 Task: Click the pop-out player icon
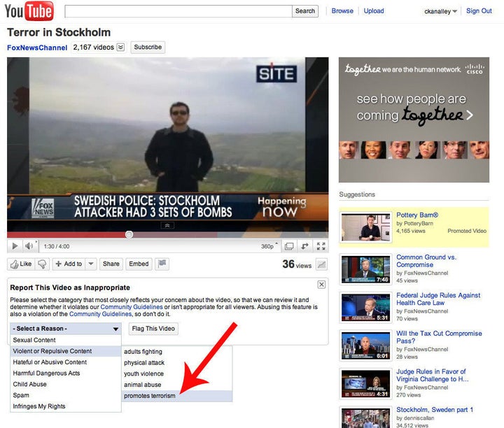pyautogui.click(x=304, y=246)
